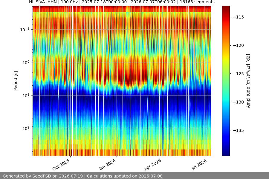Click the 10² period tick label
Image resolution: width=269 pixels, height=179 pixels.
click(26, 129)
